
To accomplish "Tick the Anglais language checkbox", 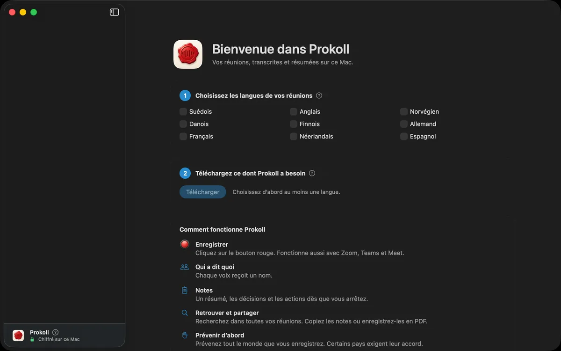I will (x=294, y=111).
